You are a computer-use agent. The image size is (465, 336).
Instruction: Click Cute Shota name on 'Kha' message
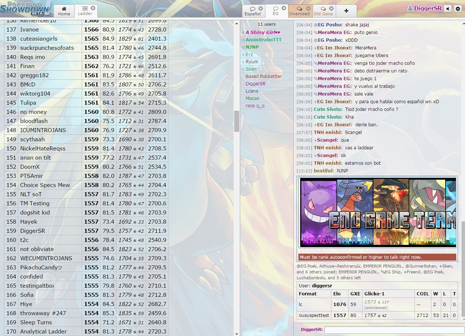(328, 117)
